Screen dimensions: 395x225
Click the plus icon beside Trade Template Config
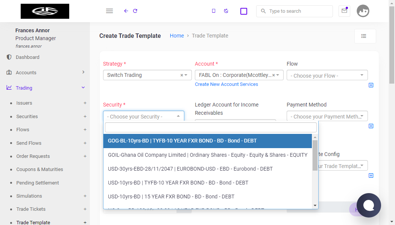point(371,175)
